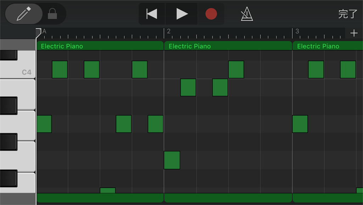The height and width of the screenshot is (205, 363).
Task: Select the second note below C4 in bar 2
Action: click(x=220, y=87)
